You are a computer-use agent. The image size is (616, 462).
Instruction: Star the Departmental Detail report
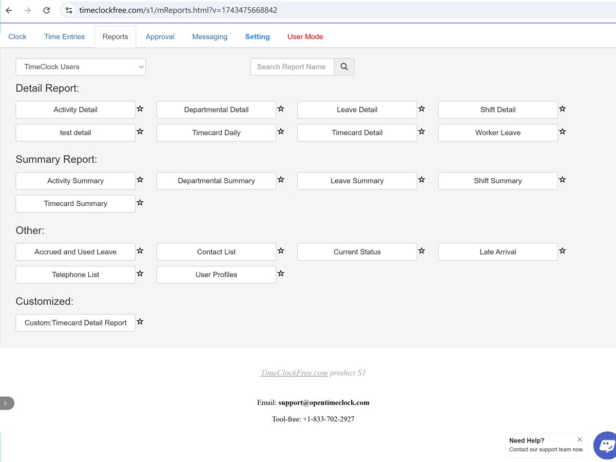tap(281, 109)
